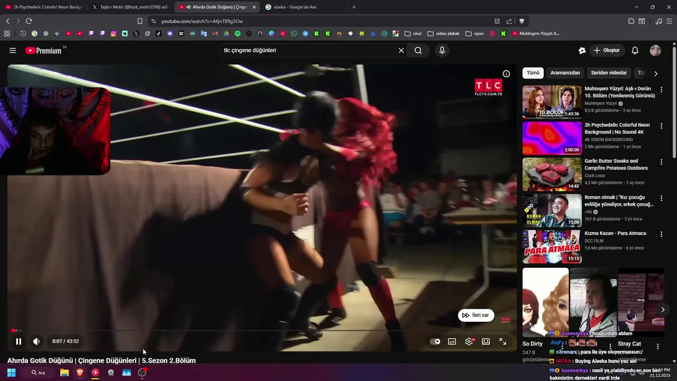Open the oyun bookmarks folder
The image size is (677, 381).
point(474,33)
